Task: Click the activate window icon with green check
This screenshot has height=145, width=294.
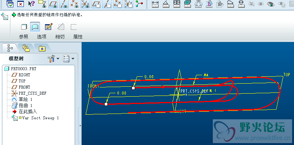Action: [x=10, y=4]
